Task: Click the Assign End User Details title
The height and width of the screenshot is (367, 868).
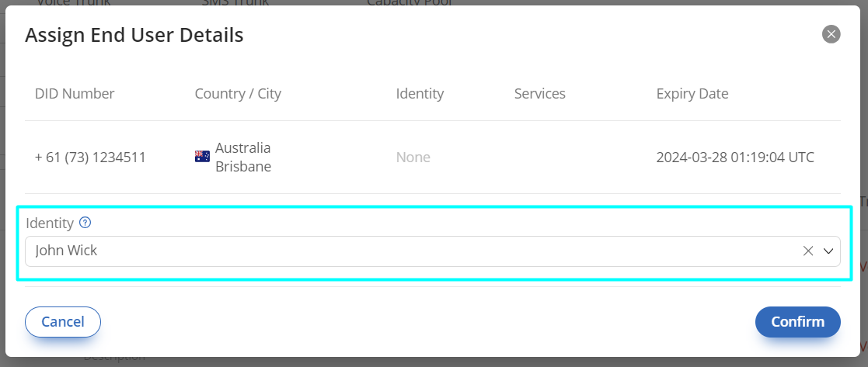Action: (x=134, y=35)
